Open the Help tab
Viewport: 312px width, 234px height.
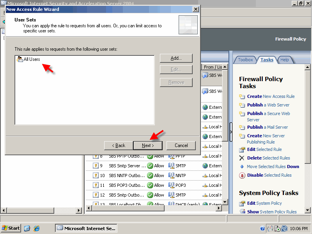point(285,60)
